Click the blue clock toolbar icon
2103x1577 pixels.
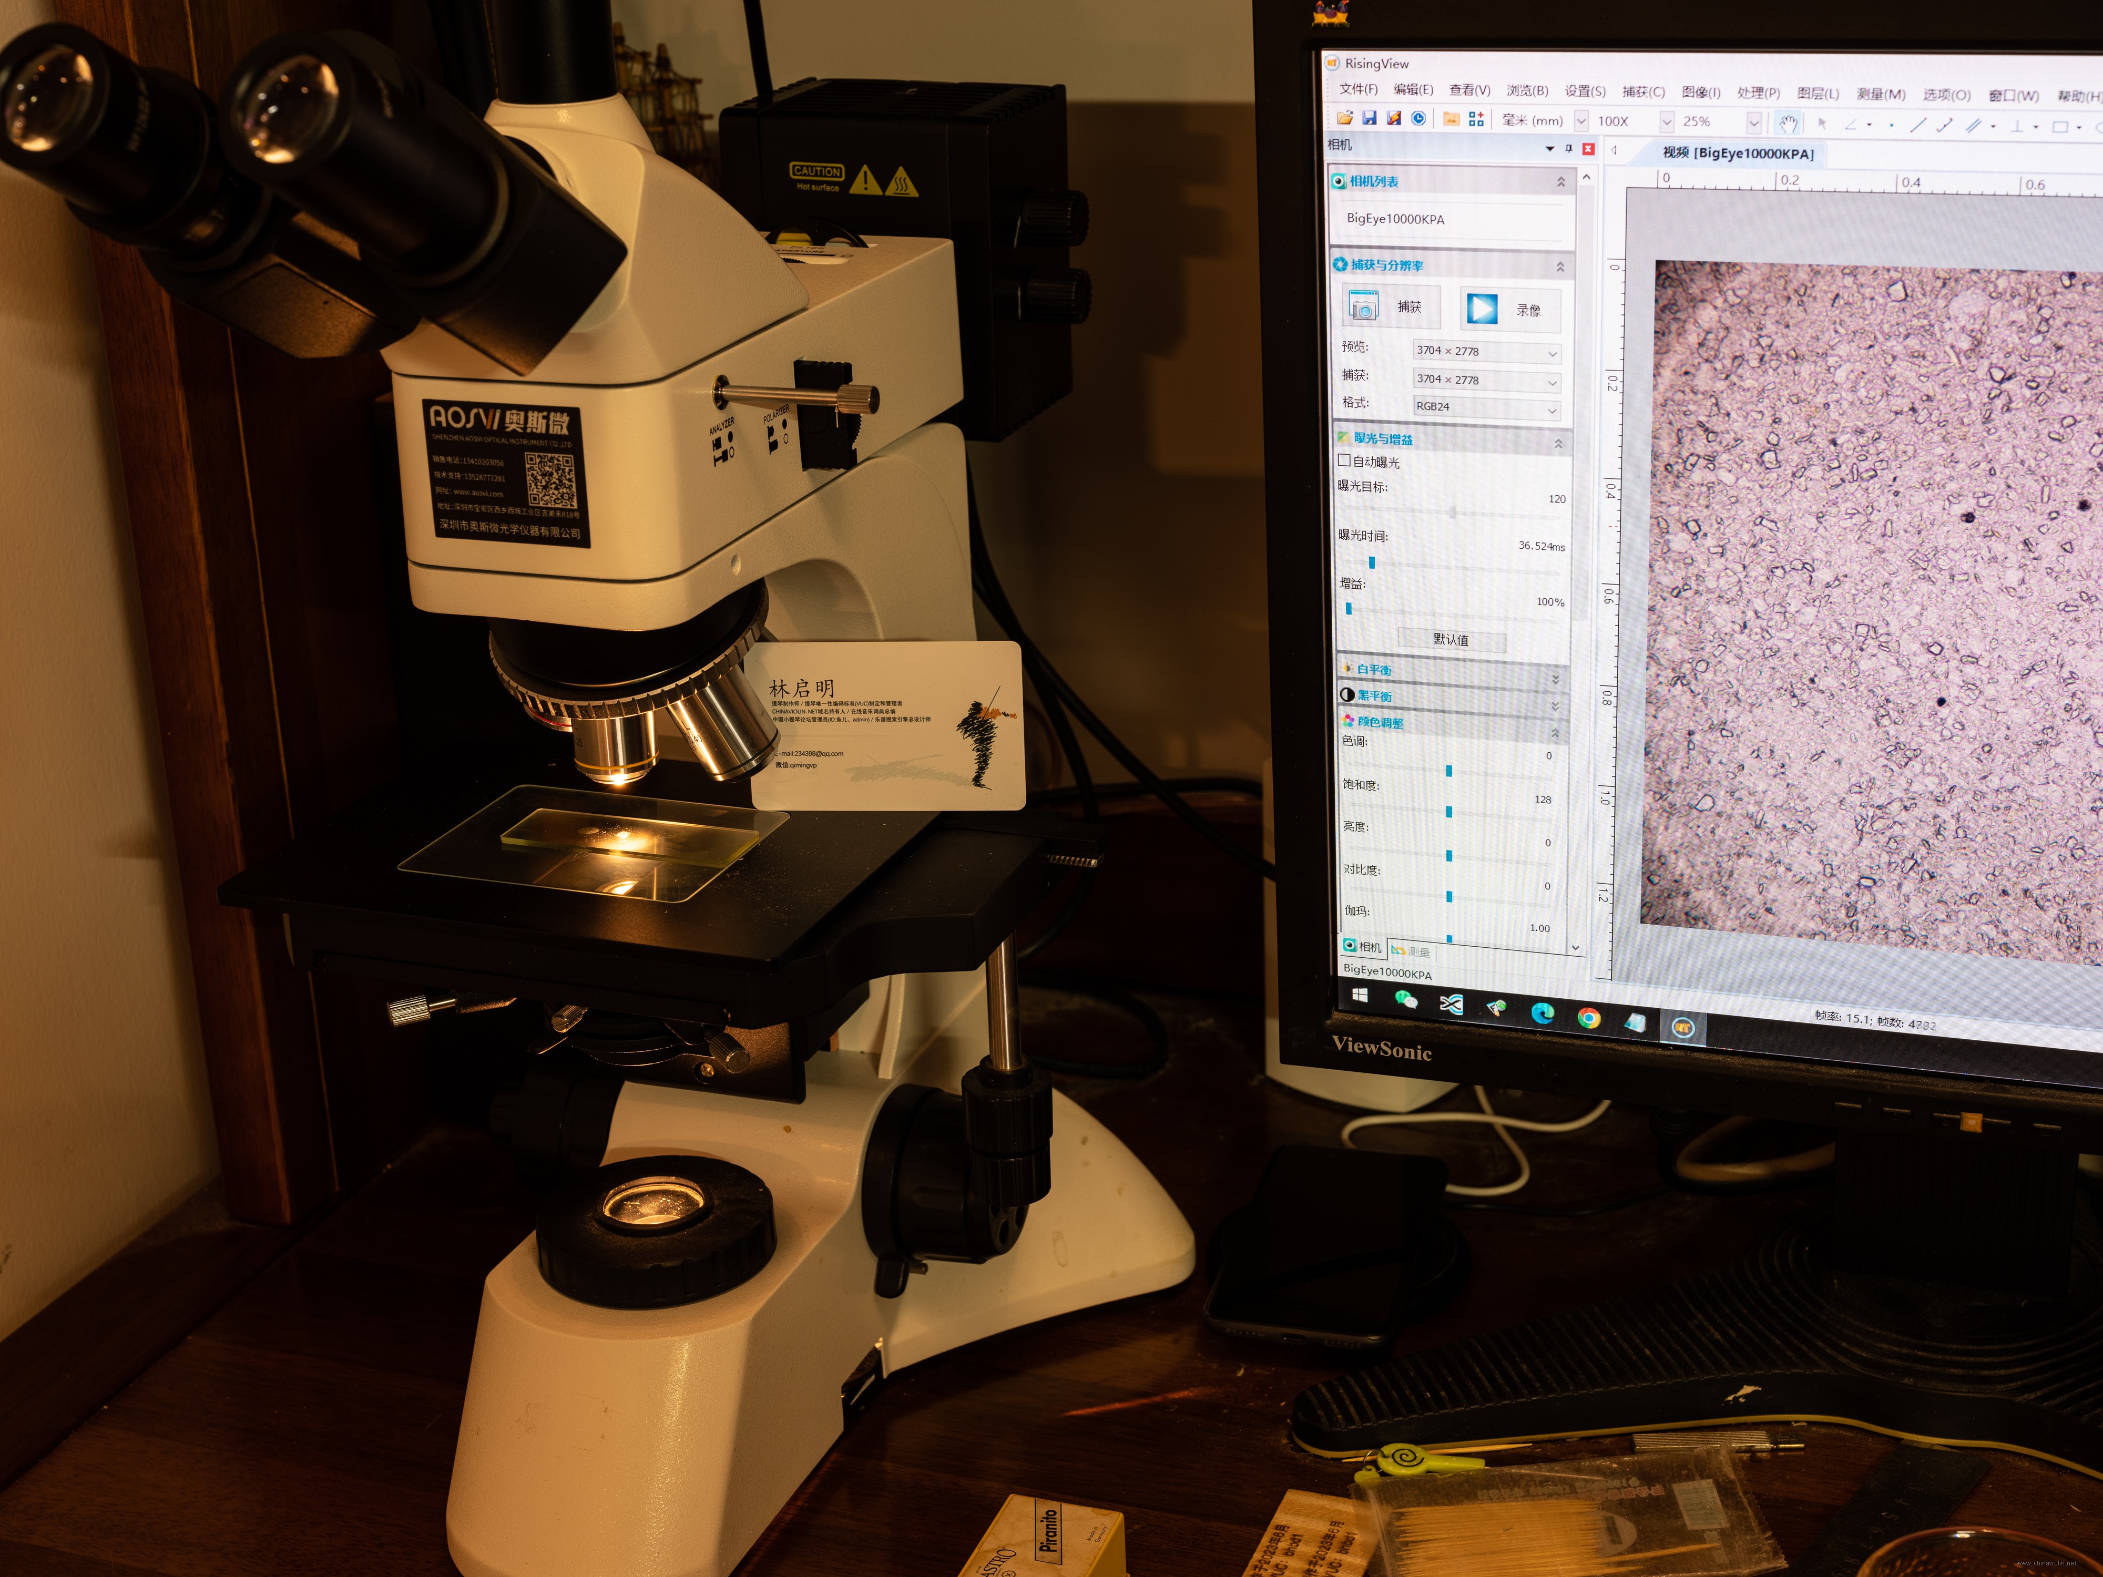tap(1418, 118)
